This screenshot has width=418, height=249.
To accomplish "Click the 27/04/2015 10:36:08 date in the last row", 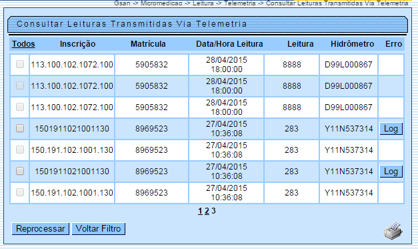I will point(227,193).
